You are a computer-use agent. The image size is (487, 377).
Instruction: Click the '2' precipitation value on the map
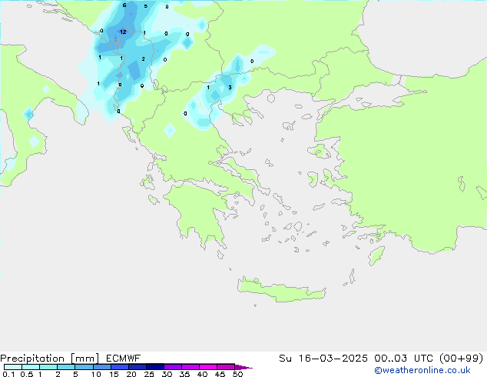pos(143,58)
